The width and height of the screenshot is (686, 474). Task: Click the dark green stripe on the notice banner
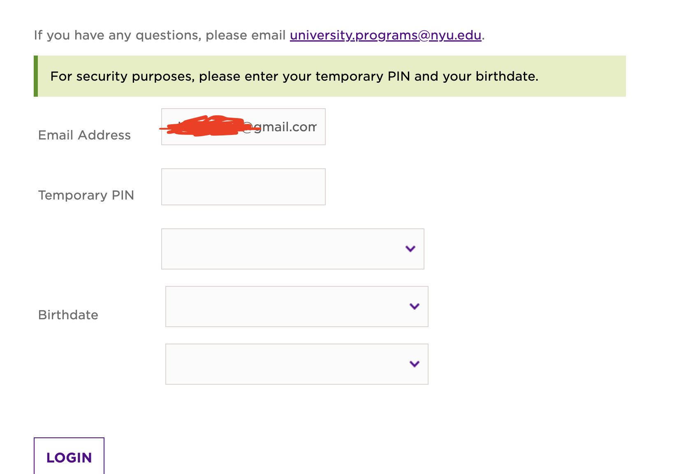click(36, 76)
